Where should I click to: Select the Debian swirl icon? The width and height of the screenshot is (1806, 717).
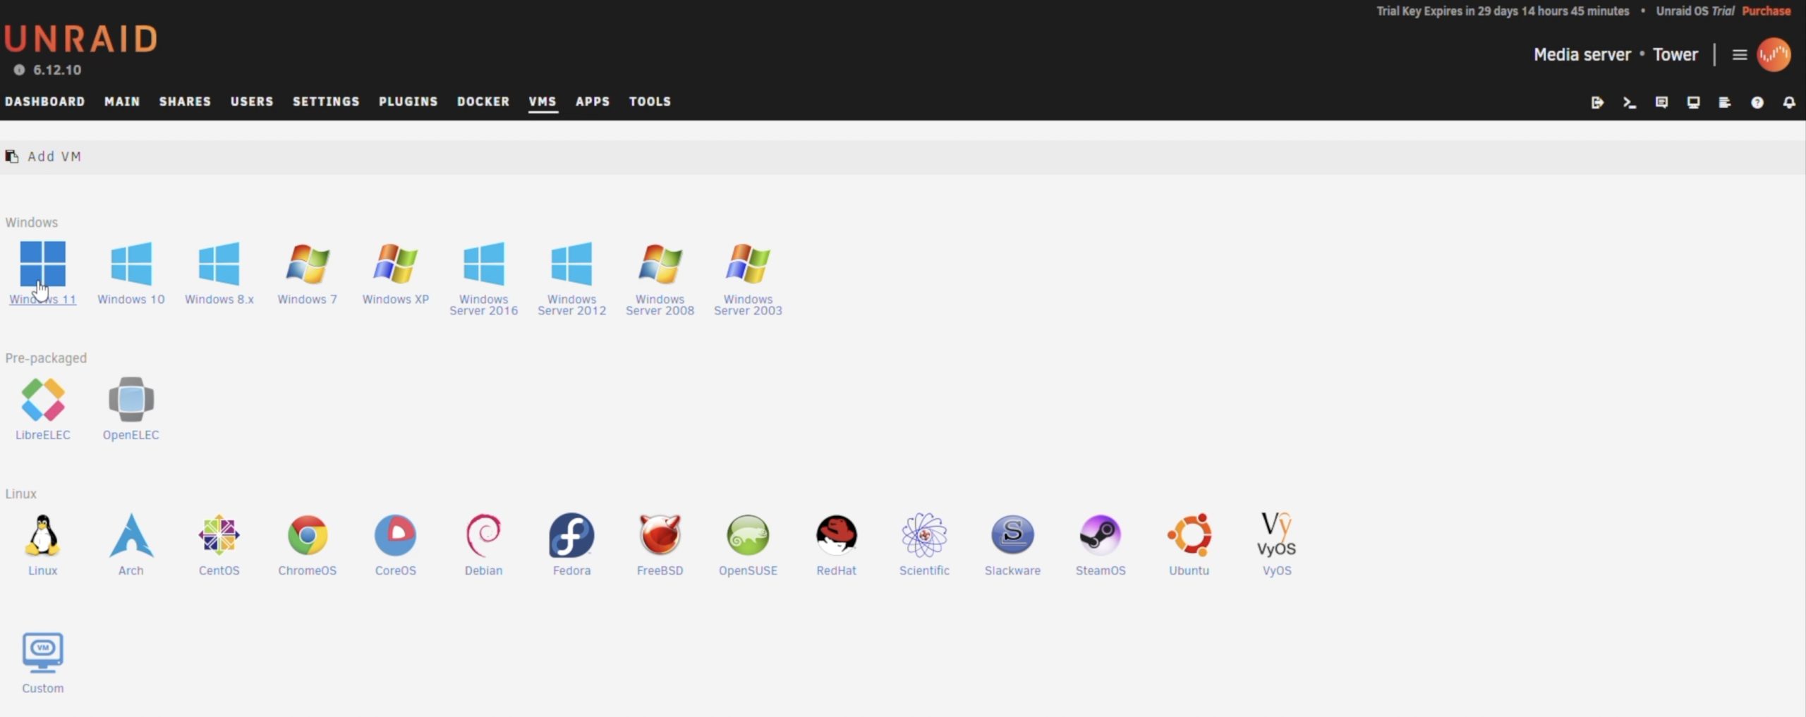483,535
